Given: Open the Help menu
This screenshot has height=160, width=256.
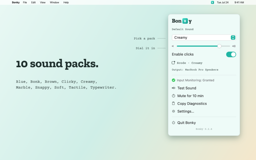Looking at the screenshot, I should 66,2.
